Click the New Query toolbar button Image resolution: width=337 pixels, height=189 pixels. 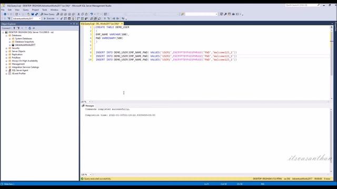(47, 14)
